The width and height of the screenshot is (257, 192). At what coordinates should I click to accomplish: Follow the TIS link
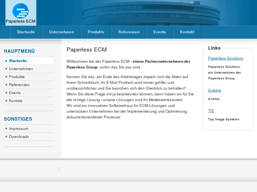tap(211, 111)
